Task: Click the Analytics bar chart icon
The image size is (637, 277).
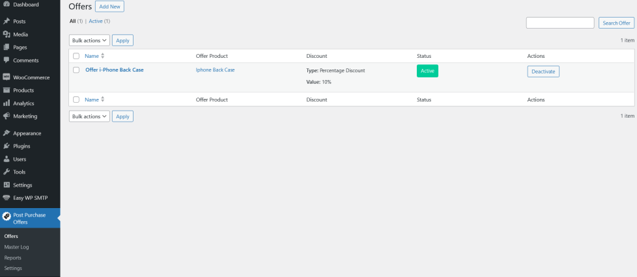Action: coord(6,103)
